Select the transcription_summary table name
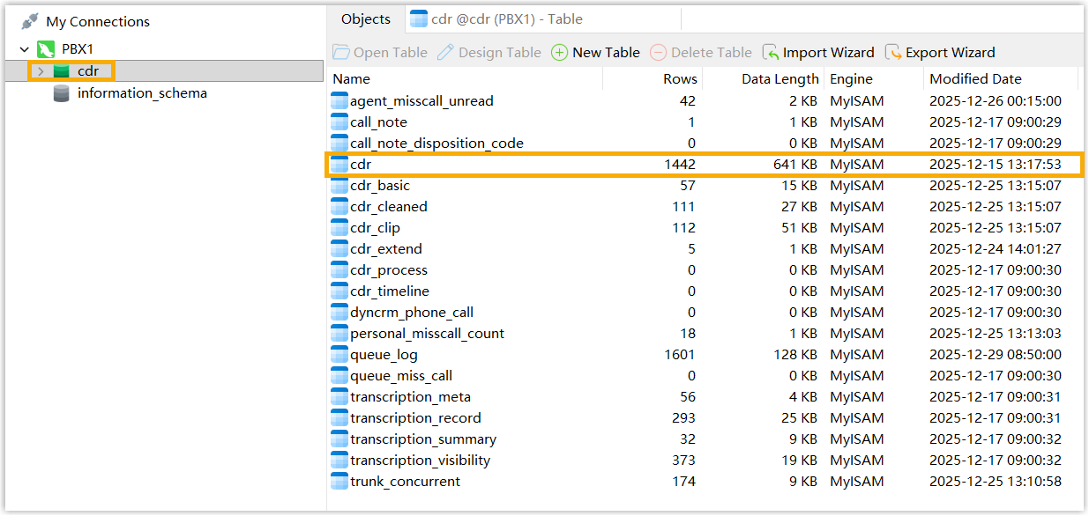The height and width of the screenshot is (516, 1089). click(423, 439)
